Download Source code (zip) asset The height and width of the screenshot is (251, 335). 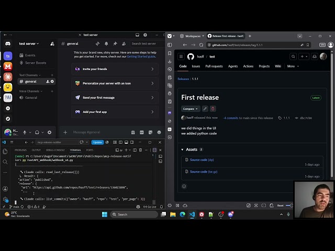pyautogui.click(x=202, y=159)
